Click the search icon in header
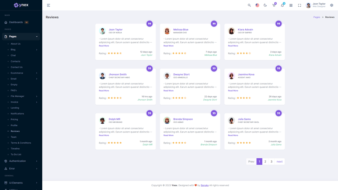338x190 pixels. pos(249,5)
